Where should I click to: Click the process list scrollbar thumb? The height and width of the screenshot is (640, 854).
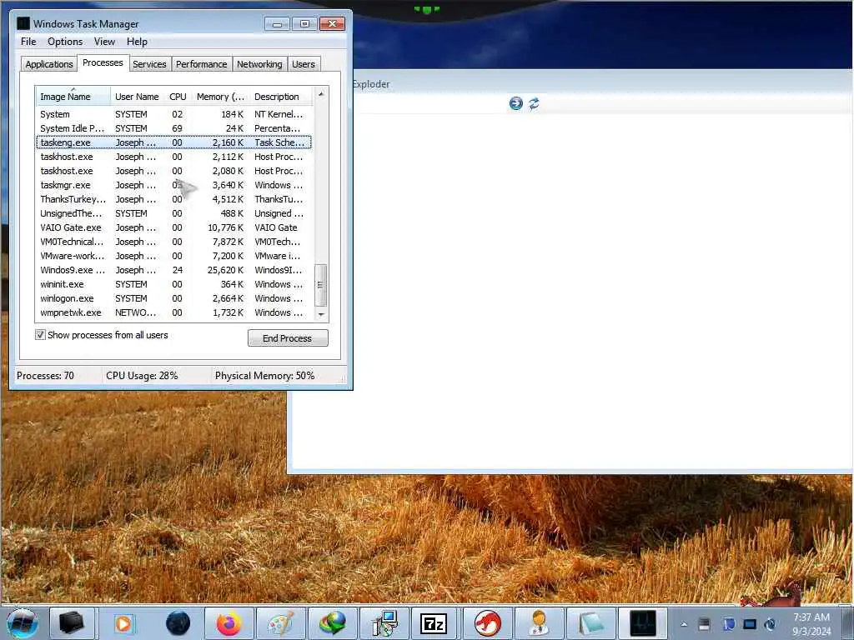point(321,285)
